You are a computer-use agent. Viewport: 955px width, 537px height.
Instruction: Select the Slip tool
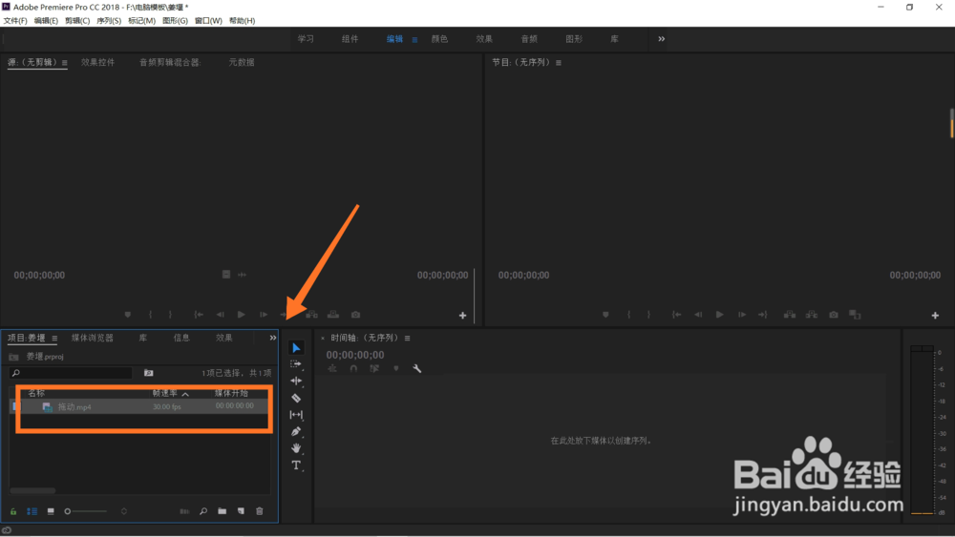pos(296,415)
